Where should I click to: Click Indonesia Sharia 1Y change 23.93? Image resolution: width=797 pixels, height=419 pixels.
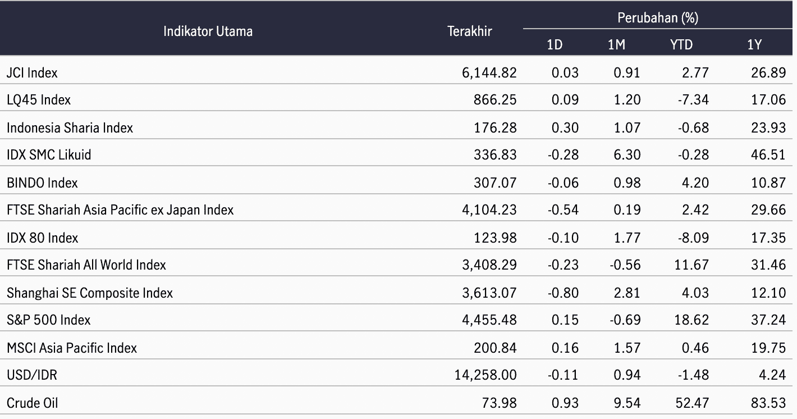pos(769,127)
